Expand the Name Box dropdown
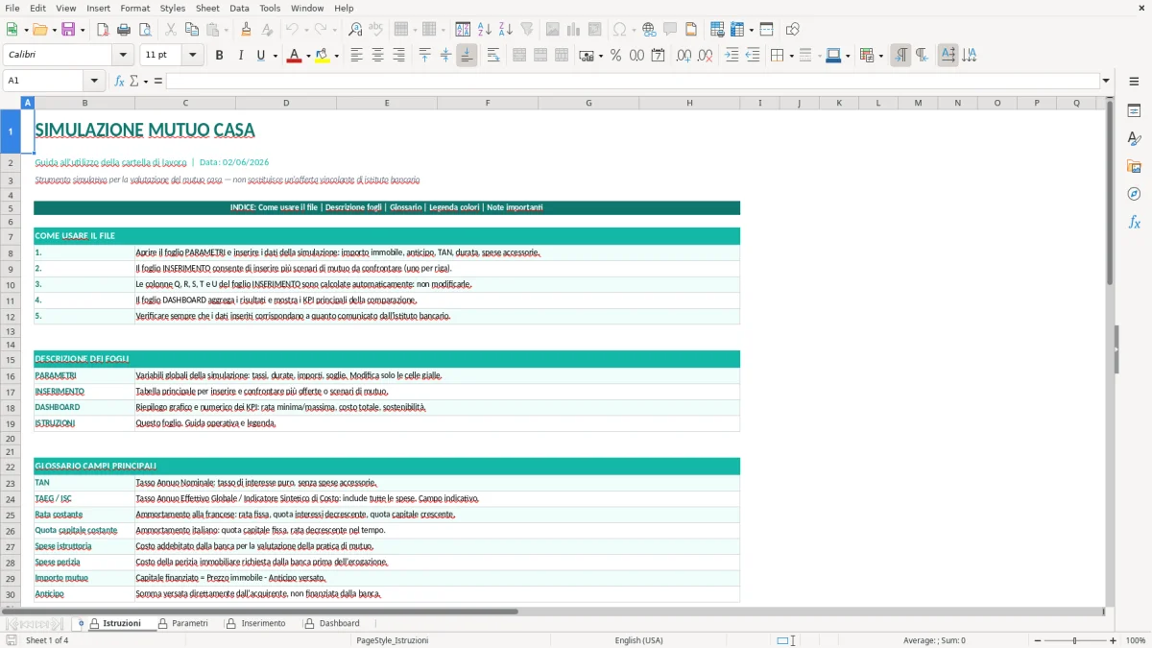This screenshot has width=1152, height=648. tap(94, 81)
